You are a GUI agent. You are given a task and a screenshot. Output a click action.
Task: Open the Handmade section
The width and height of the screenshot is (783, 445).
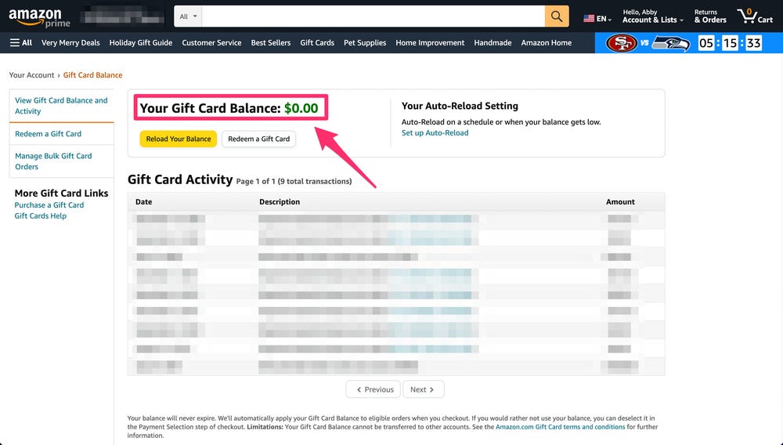pos(493,43)
